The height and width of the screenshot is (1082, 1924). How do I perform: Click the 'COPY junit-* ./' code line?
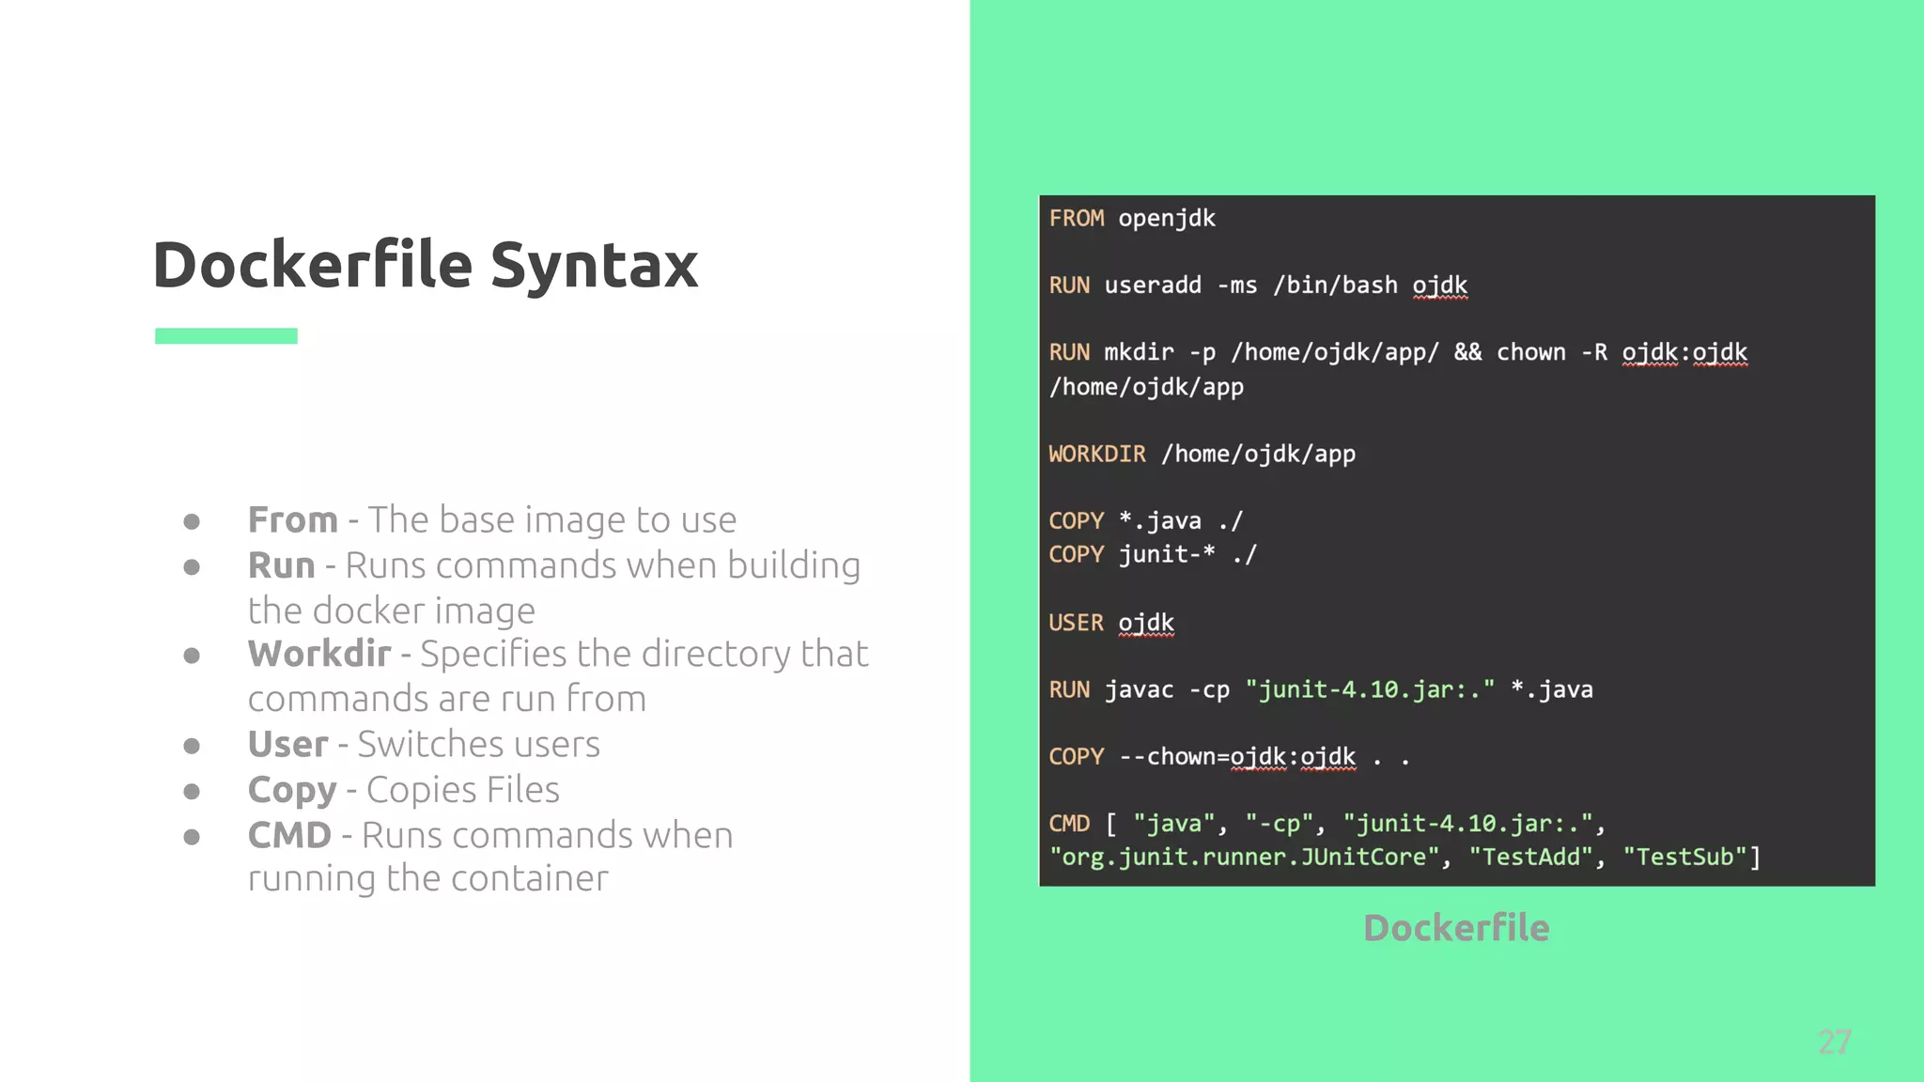tap(1153, 555)
